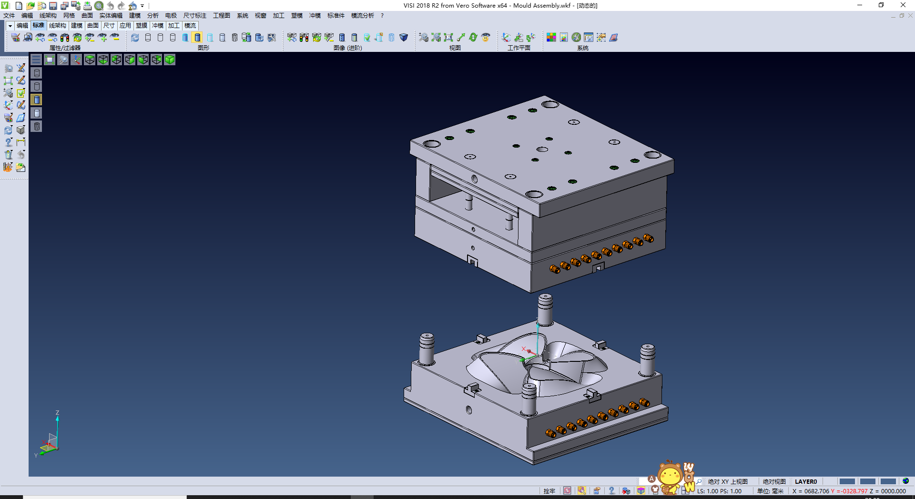Open the 分析 menu

pyautogui.click(x=152, y=16)
